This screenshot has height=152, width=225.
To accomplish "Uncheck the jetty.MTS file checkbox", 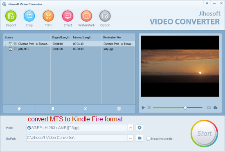I will [11, 49].
